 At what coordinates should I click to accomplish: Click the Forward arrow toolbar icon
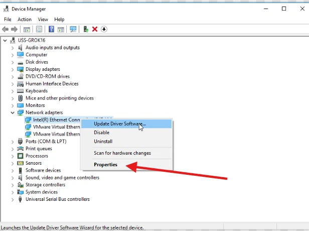(x=14, y=30)
